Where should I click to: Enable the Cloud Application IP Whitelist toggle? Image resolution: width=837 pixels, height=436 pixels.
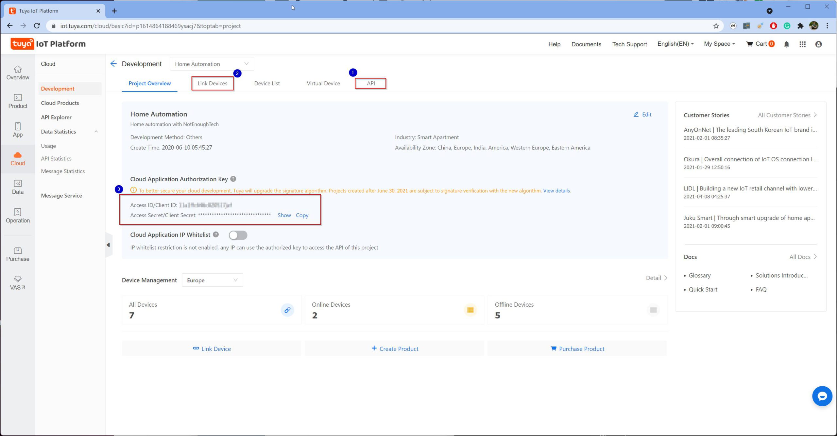pyautogui.click(x=238, y=235)
